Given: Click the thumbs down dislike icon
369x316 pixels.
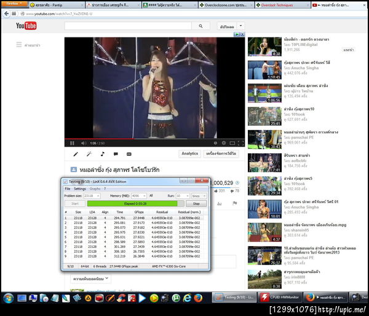Looking at the screenshot, I should [x=232, y=191].
